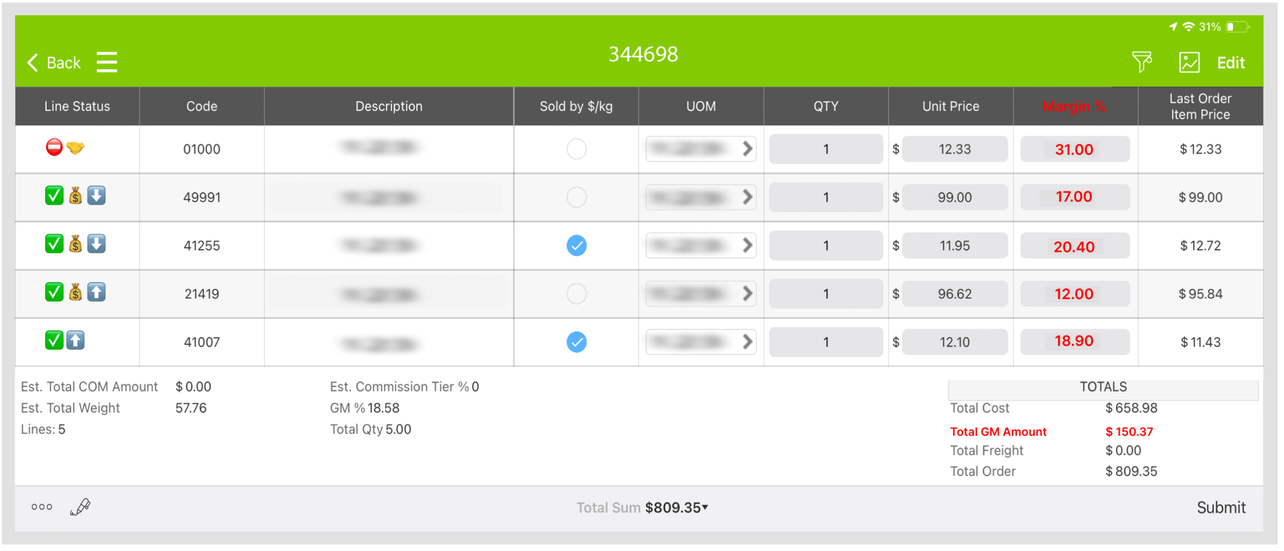Enable Sold by $/kg for item 01000
This screenshot has height=551, width=1284.
[x=576, y=149]
